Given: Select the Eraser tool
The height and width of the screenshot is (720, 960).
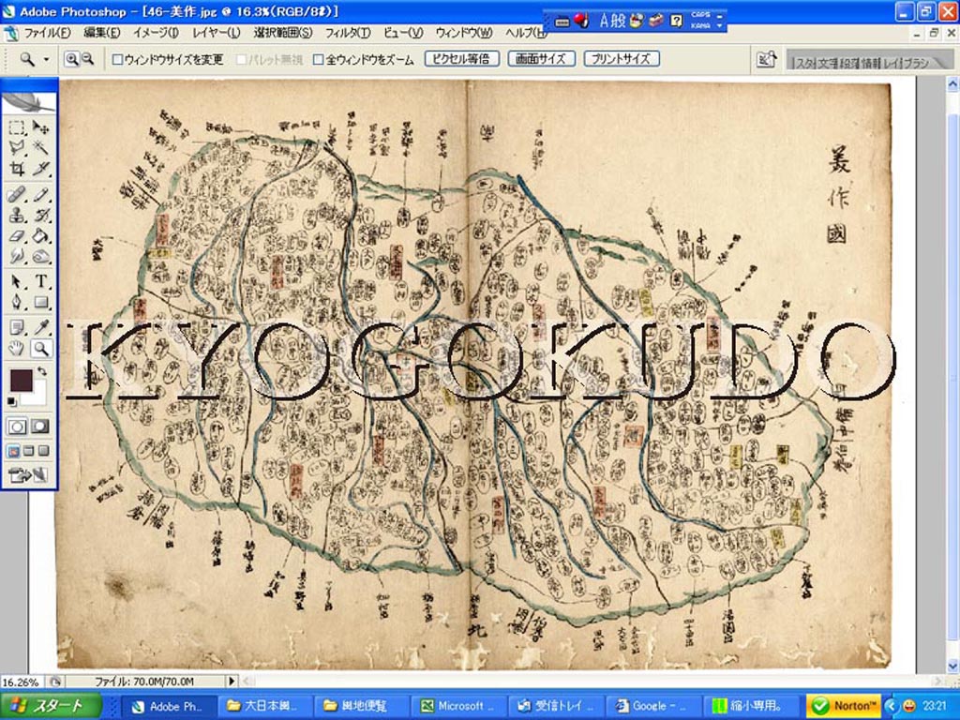Looking at the screenshot, I should click(x=17, y=235).
